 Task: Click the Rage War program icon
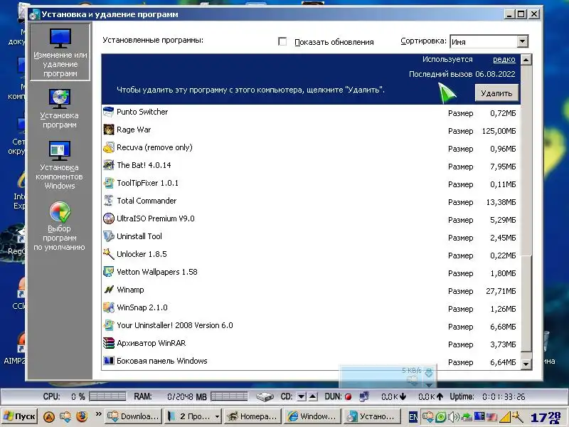tap(109, 130)
